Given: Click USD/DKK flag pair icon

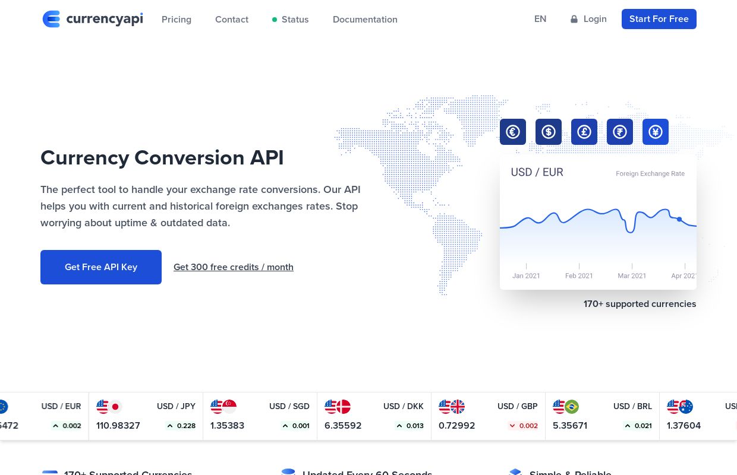Looking at the screenshot, I should point(338,407).
